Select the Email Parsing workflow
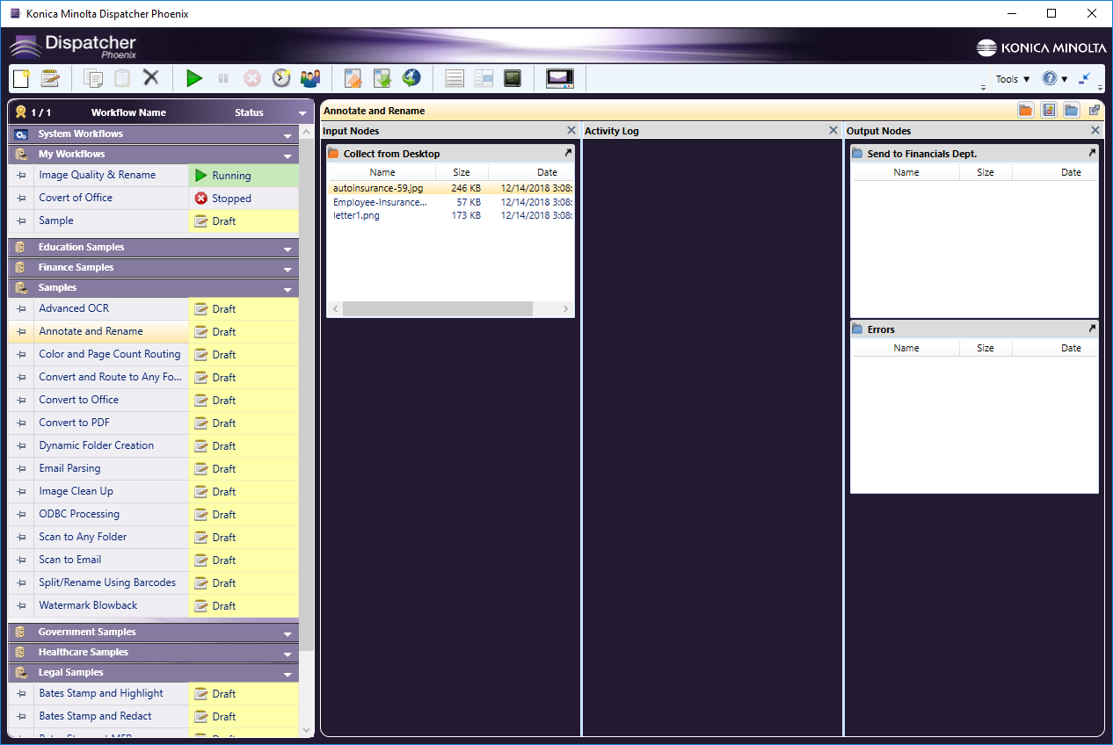1113x745 pixels. pyautogui.click(x=69, y=468)
